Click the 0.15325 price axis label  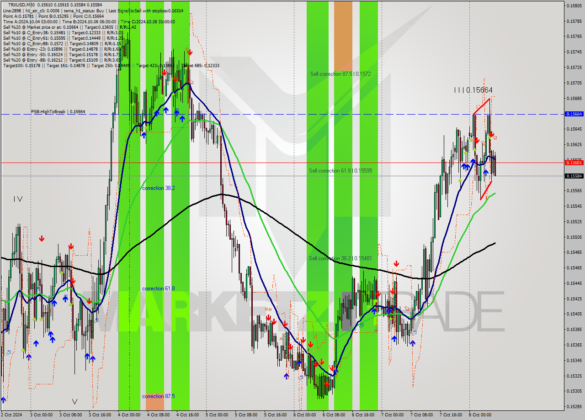click(x=574, y=376)
